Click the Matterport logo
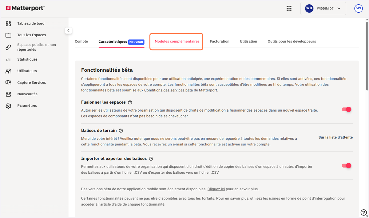The image size is (369, 218). [x=25, y=8]
